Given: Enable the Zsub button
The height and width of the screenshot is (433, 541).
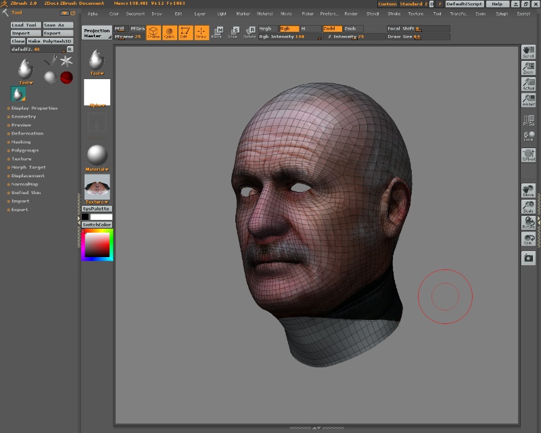Looking at the screenshot, I should click(x=353, y=28).
